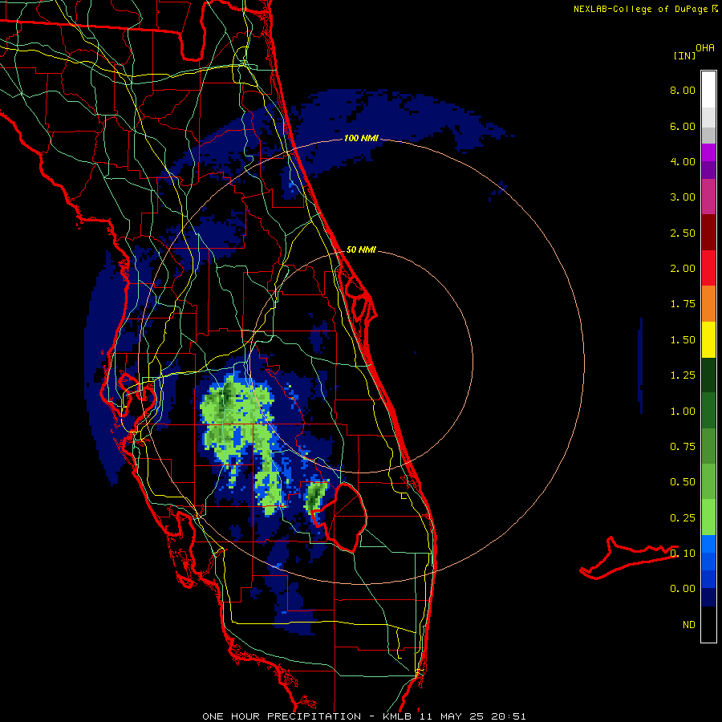The height and width of the screenshot is (722, 722).
Task: Click the 1.75 legend value
Action: [x=683, y=304]
